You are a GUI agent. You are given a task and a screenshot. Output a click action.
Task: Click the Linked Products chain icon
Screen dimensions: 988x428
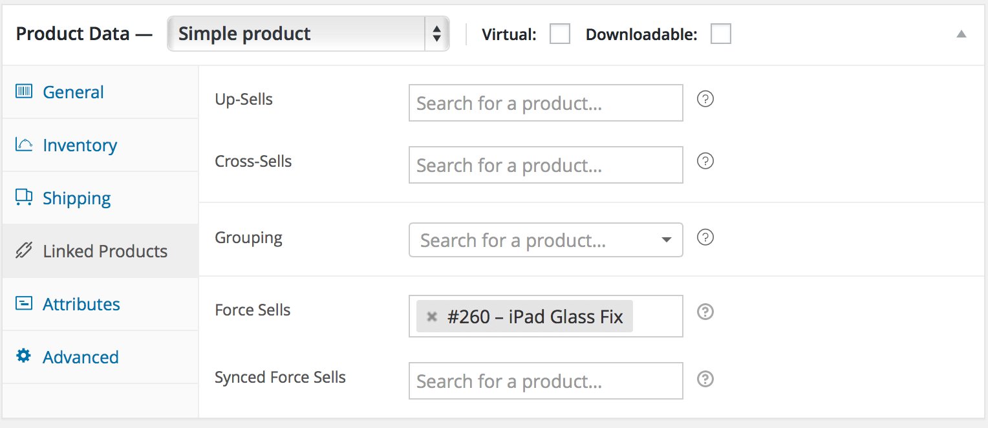point(23,251)
